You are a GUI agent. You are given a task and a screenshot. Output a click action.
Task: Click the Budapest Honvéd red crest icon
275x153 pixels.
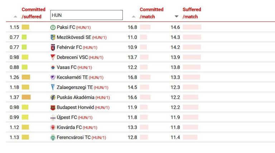click(x=53, y=108)
